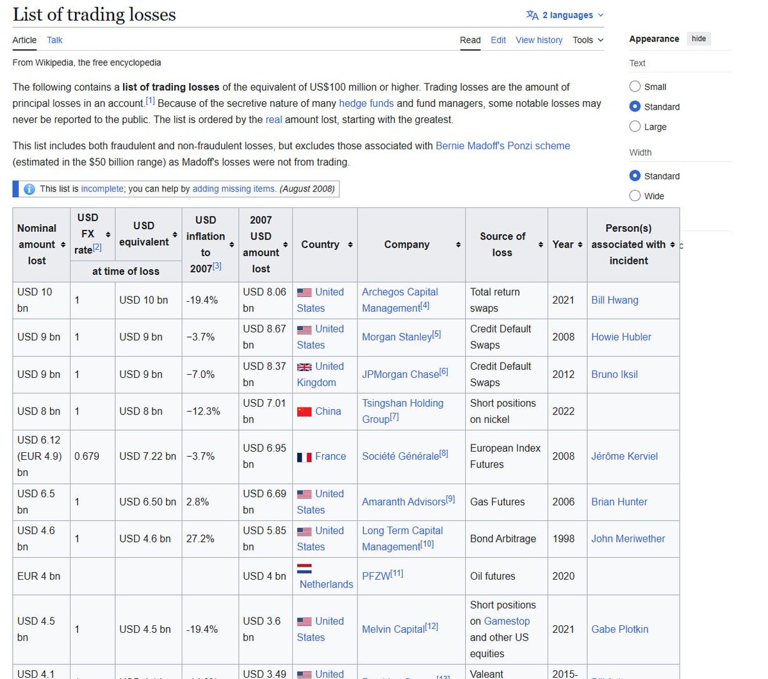The image size is (768, 679).
Task: Click the US flag in Archegos row
Action: pyautogui.click(x=304, y=293)
